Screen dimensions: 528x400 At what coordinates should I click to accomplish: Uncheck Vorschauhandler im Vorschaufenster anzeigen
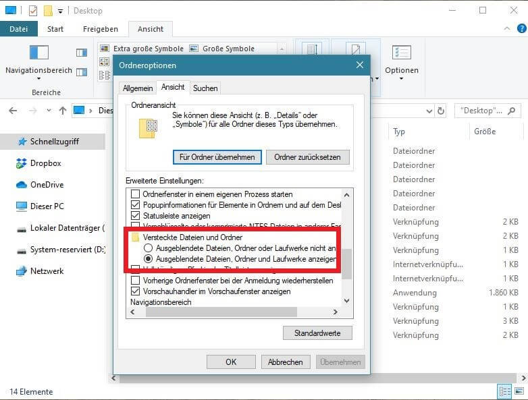point(135,291)
